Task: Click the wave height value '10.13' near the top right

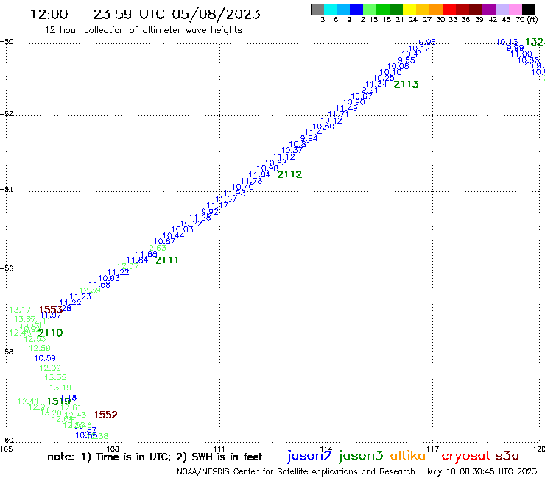Action: coord(507,42)
